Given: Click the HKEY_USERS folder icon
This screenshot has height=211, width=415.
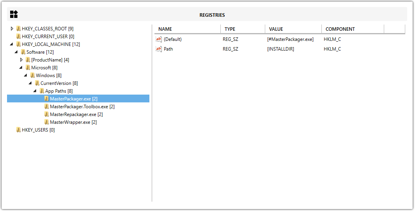Looking at the screenshot, I should tap(19, 130).
